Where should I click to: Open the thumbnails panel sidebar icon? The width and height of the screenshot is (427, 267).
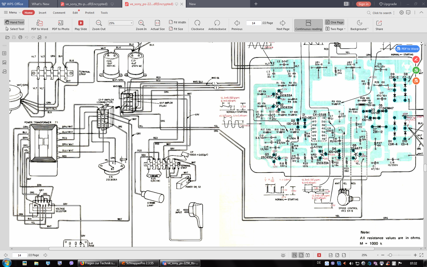pyautogui.click(x=4, y=62)
